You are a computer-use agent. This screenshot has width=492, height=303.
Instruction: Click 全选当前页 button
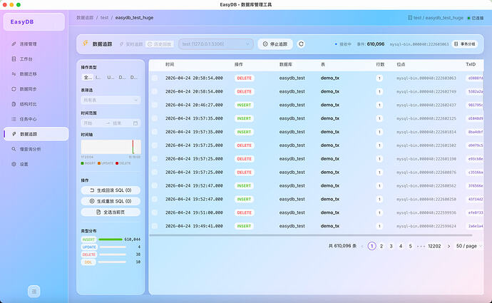(x=111, y=212)
